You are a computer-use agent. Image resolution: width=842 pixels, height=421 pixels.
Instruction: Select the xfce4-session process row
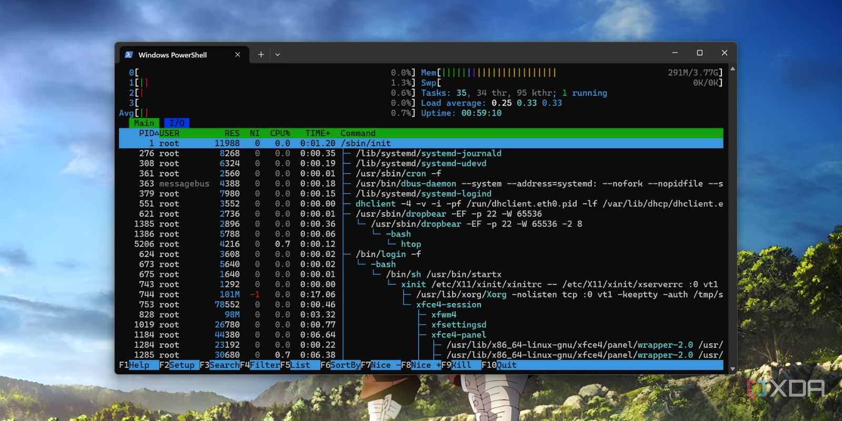point(421,305)
